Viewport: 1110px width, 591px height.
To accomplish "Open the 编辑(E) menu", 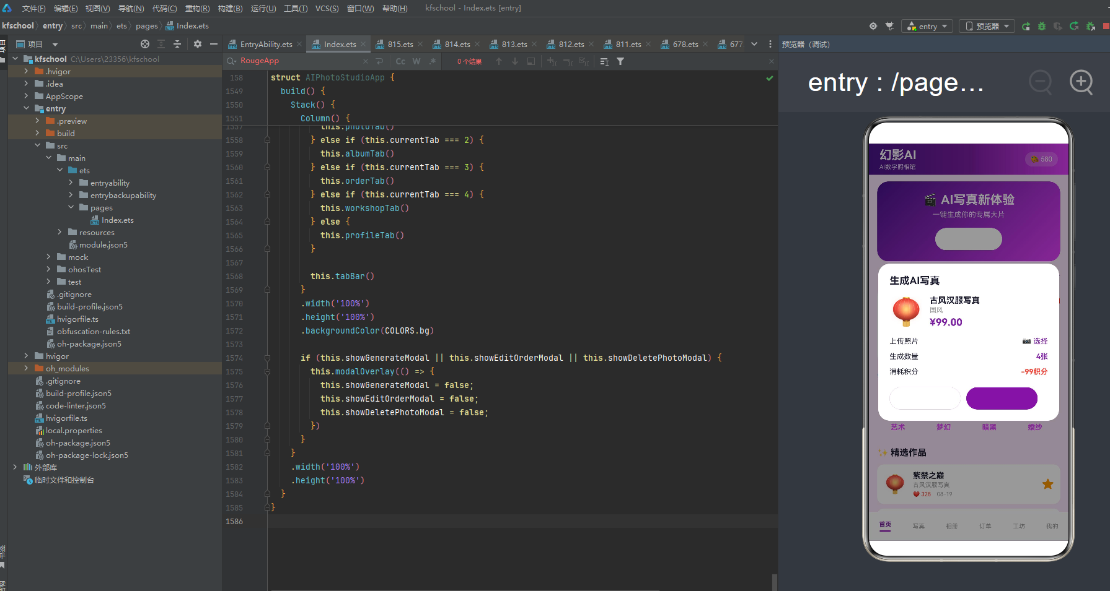I will coord(66,8).
